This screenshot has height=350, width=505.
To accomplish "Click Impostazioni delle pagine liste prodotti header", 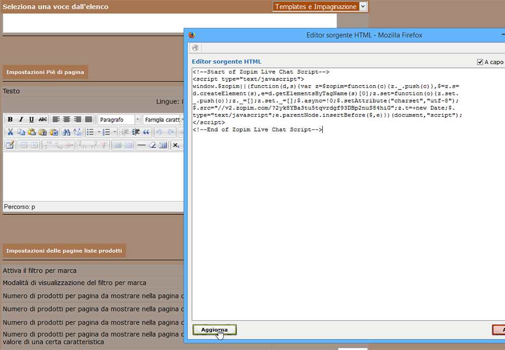I will click(x=64, y=251).
